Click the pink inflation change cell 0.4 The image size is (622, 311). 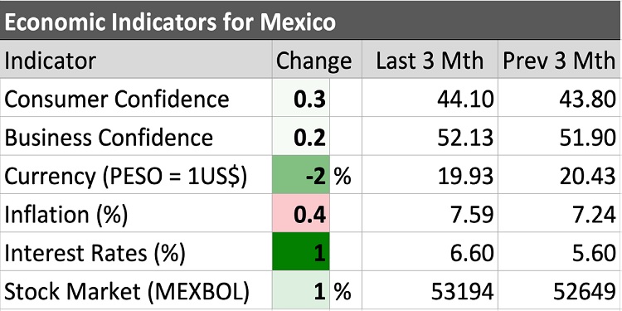click(301, 213)
